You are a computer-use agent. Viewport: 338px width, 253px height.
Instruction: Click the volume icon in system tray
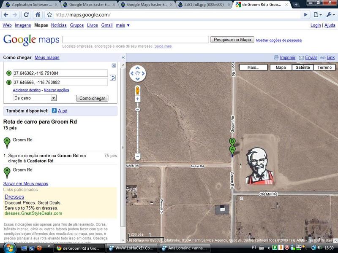(320, 248)
